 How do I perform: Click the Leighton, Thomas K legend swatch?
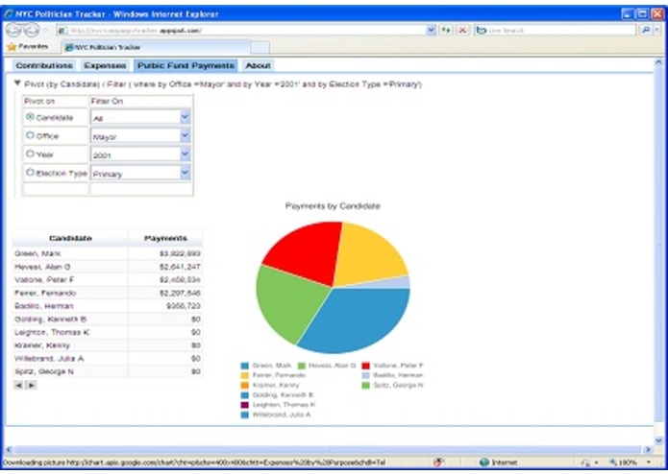pyautogui.click(x=244, y=405)
